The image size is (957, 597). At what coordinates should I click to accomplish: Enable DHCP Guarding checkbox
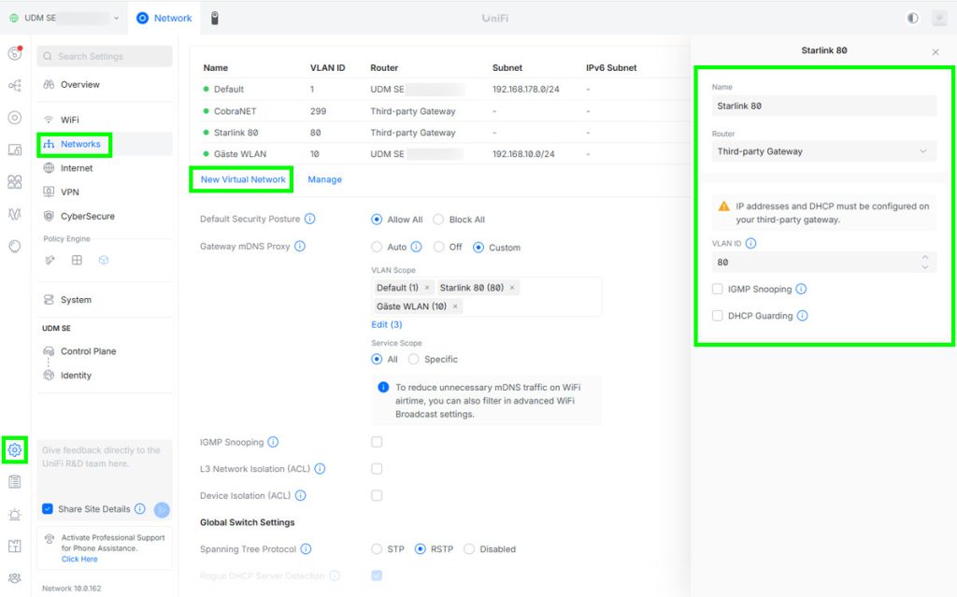(x=717, y=316)
